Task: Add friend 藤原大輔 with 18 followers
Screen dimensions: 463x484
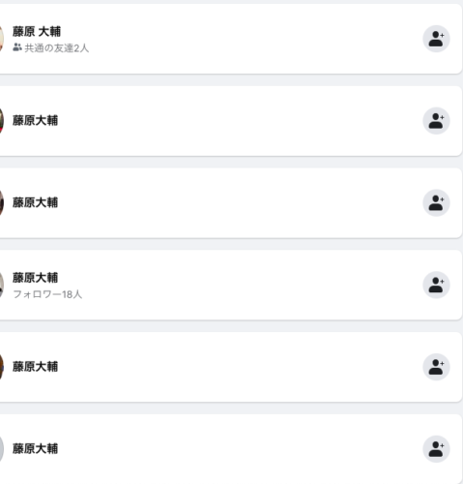Action: point(436,285)
